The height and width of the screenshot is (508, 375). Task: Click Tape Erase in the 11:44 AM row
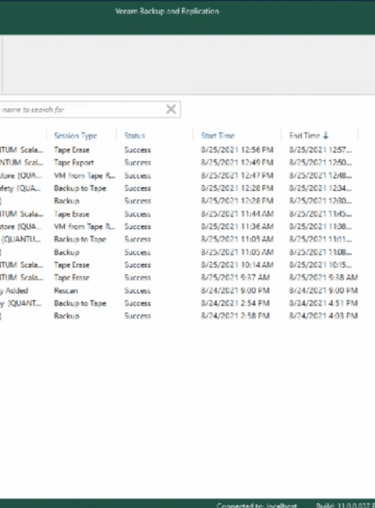[72, 214]
